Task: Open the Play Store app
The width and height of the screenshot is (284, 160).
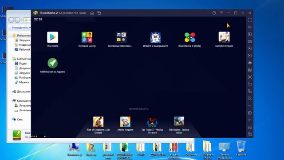Action: click(52, 37)
